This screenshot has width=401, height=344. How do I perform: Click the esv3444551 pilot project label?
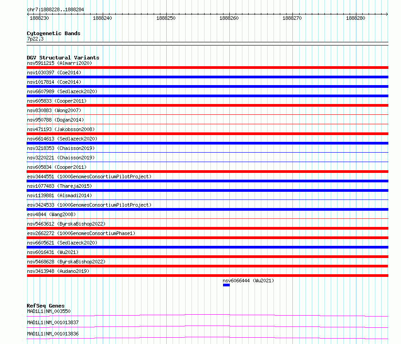point(89,177)
